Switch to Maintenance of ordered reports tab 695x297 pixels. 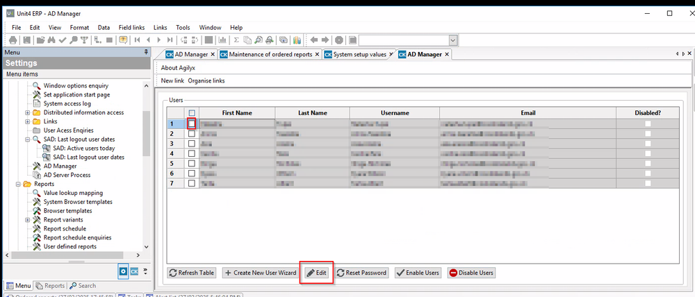pyautogui.click(x=268, y=54)
